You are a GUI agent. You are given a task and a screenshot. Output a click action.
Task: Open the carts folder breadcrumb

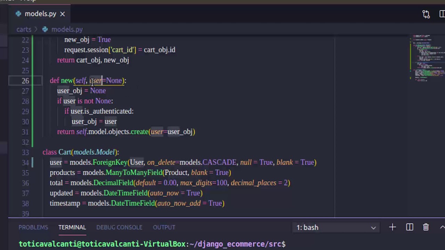click(24, 30)
